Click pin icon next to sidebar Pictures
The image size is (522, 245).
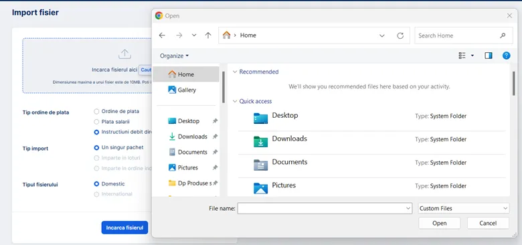click(215, 167)
